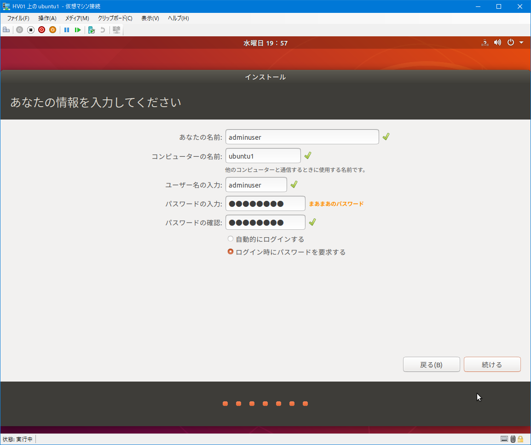Click the 続ける button

click(x=492, y=365)
